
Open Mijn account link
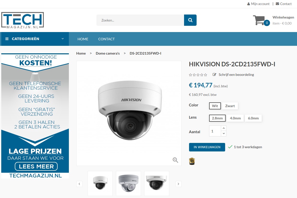260,4
